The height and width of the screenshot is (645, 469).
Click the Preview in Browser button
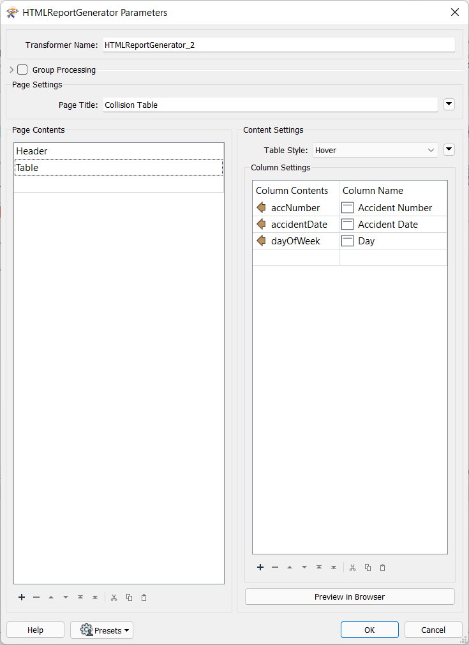tap(350, 597)
